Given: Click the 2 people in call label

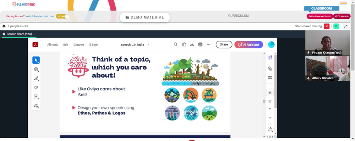Looking at the screenshot, I should (x=18, y=26).
